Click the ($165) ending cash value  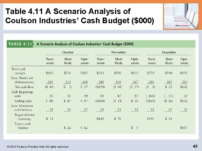(150, 101)
